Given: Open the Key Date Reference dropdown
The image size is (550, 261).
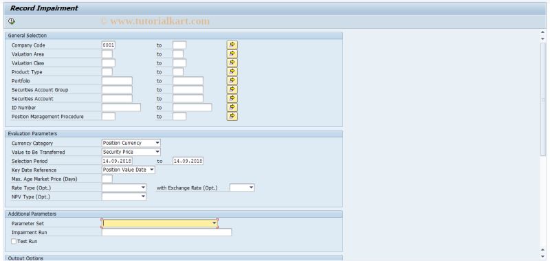Looking at the screenshot, I should [152, 170].
